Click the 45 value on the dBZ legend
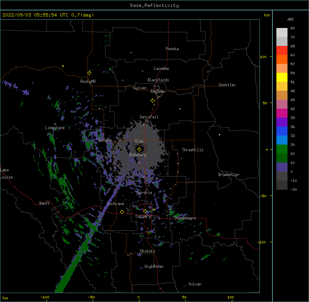Image resolution: width=309 pixels, height=302 pixels. click(x=293, y=100)
